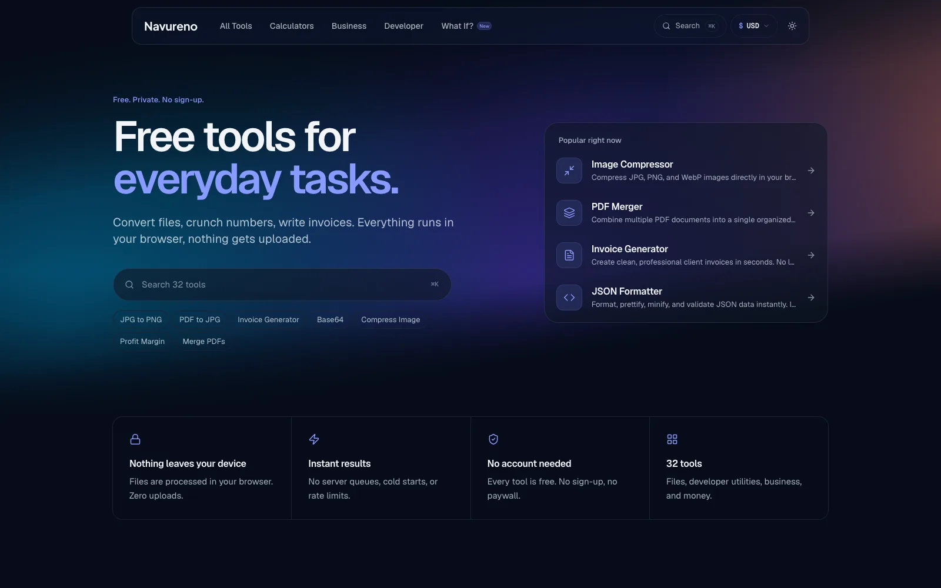Screen dimensions: 941x588
Task: Open the JSON Formatter title link
Action: coord(627,292)
